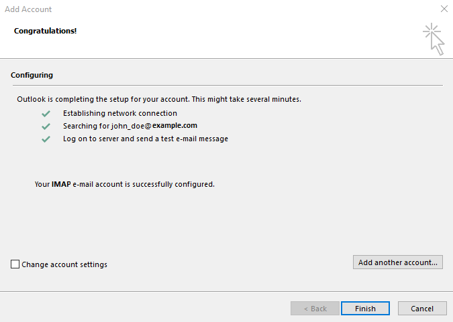
Task: Cancel the account setup
Action: [422, 309]
